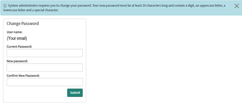
Task: Focus the Current Password input box
Action: [x=45, y=53]
